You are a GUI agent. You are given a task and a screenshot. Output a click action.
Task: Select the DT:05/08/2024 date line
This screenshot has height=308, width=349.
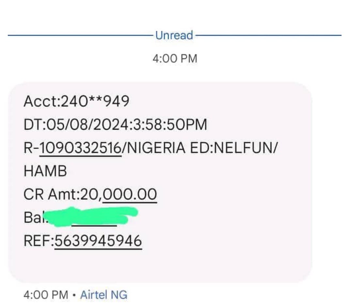[x=115, y=125]
